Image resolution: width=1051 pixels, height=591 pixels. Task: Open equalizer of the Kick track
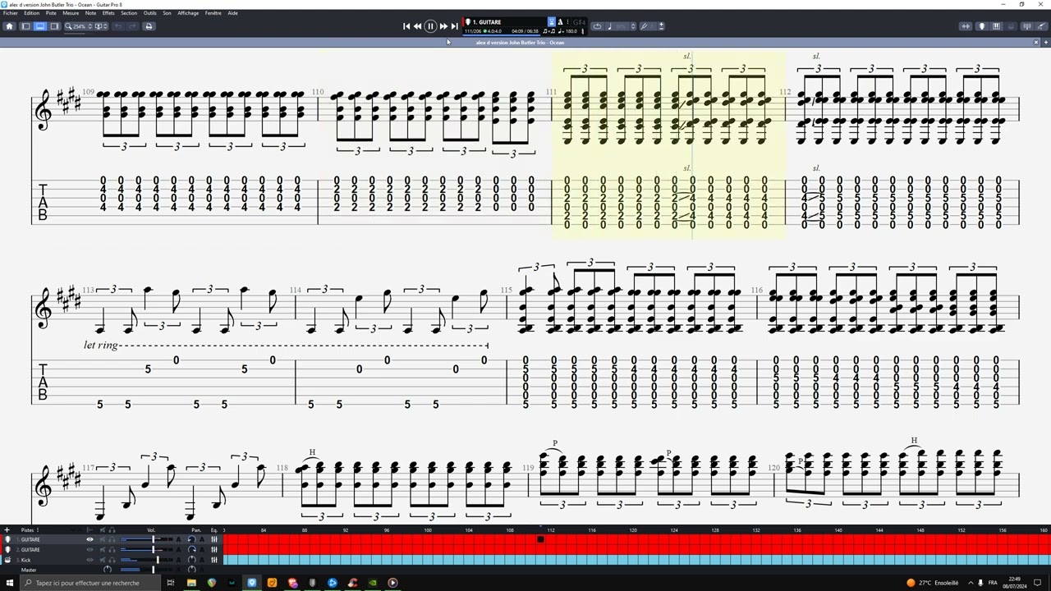point(214,560)
